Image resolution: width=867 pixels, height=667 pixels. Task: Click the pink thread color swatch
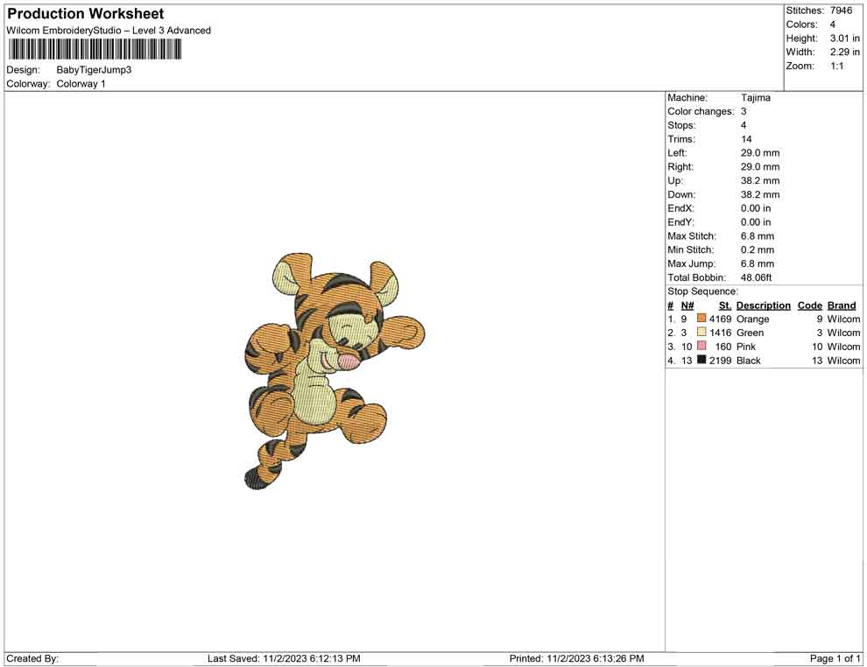(701, 347)
